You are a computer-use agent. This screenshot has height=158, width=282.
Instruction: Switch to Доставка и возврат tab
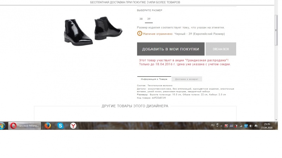coord(187,79)
